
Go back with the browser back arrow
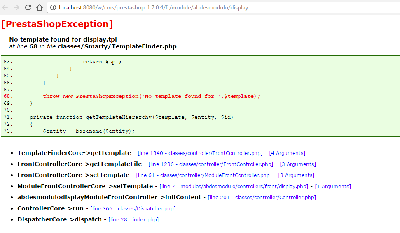coord(5,8)
